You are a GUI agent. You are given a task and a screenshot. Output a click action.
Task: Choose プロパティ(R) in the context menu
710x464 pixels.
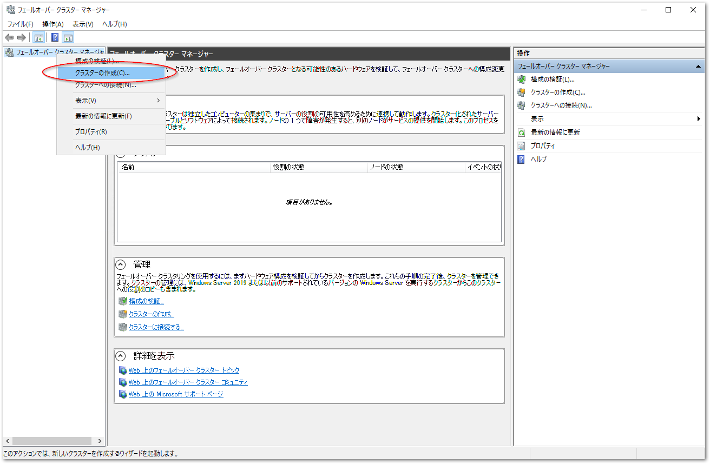[x=111, y=131]
